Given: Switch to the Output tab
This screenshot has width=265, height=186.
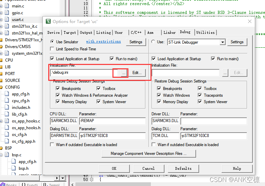Looking at the screenshot, I should pyautogui.click(x=86, y=32).
